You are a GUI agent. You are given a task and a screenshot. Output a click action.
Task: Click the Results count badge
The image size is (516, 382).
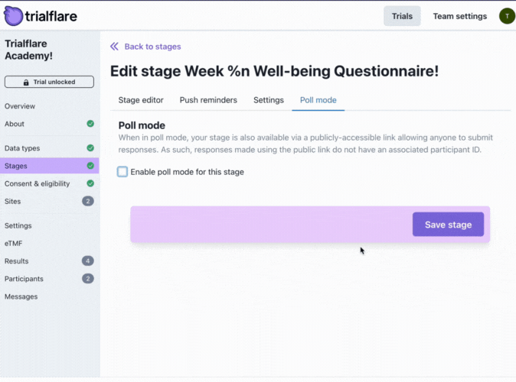[88, 261]
